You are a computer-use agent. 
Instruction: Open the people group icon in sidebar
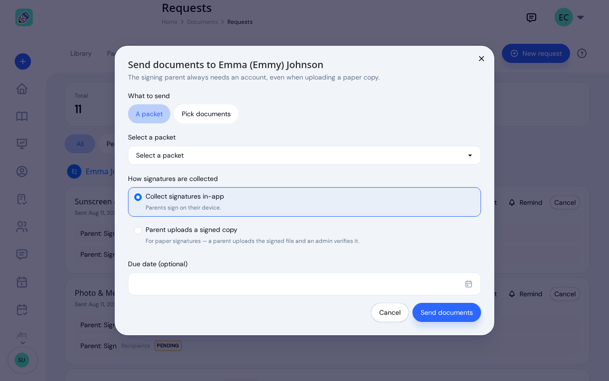point(22,227)
